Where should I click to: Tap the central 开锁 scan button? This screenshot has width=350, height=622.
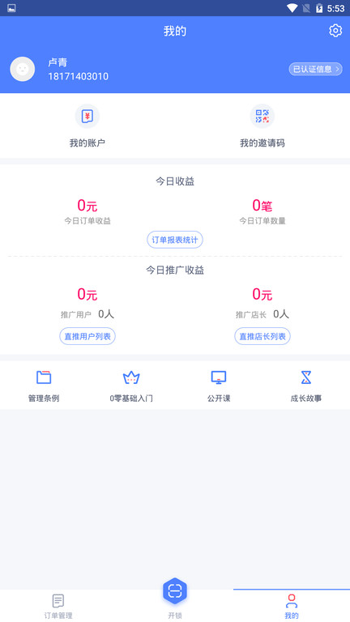click(x=175, y=591)
